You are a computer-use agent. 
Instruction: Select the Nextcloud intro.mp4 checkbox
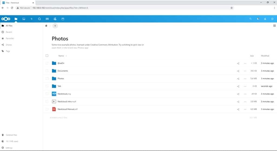[x=47, y=101]
